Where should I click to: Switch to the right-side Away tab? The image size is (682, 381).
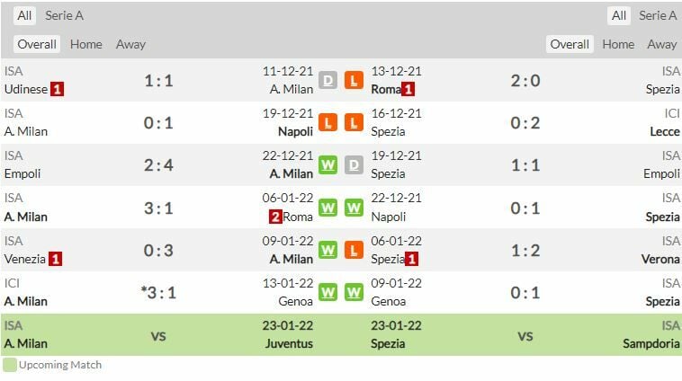point(661,44)
